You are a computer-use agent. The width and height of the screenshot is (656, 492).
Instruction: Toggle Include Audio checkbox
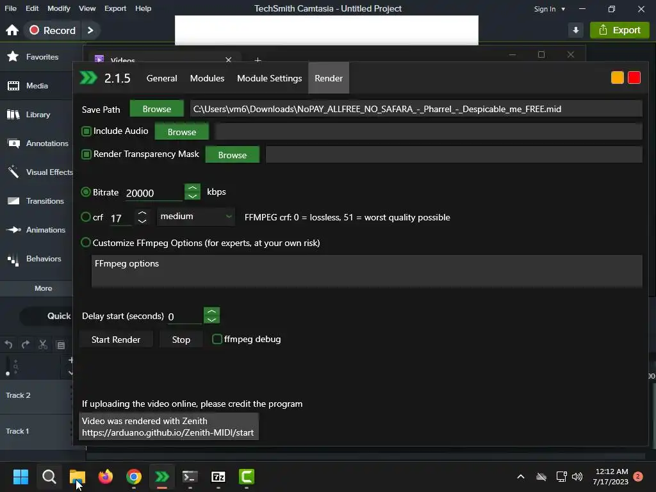point(86,131)
